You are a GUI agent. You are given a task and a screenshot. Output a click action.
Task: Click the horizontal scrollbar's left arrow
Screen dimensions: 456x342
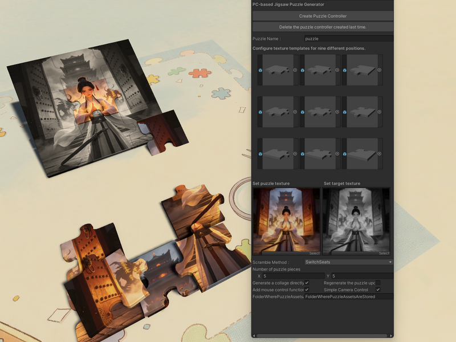tap(254, 336)
